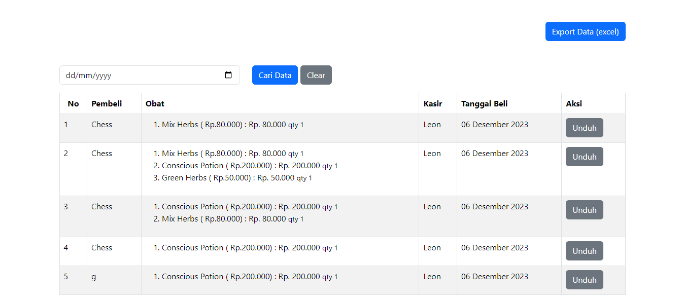Select the Obat column header

pyautogui.click(x=155, y=103)
